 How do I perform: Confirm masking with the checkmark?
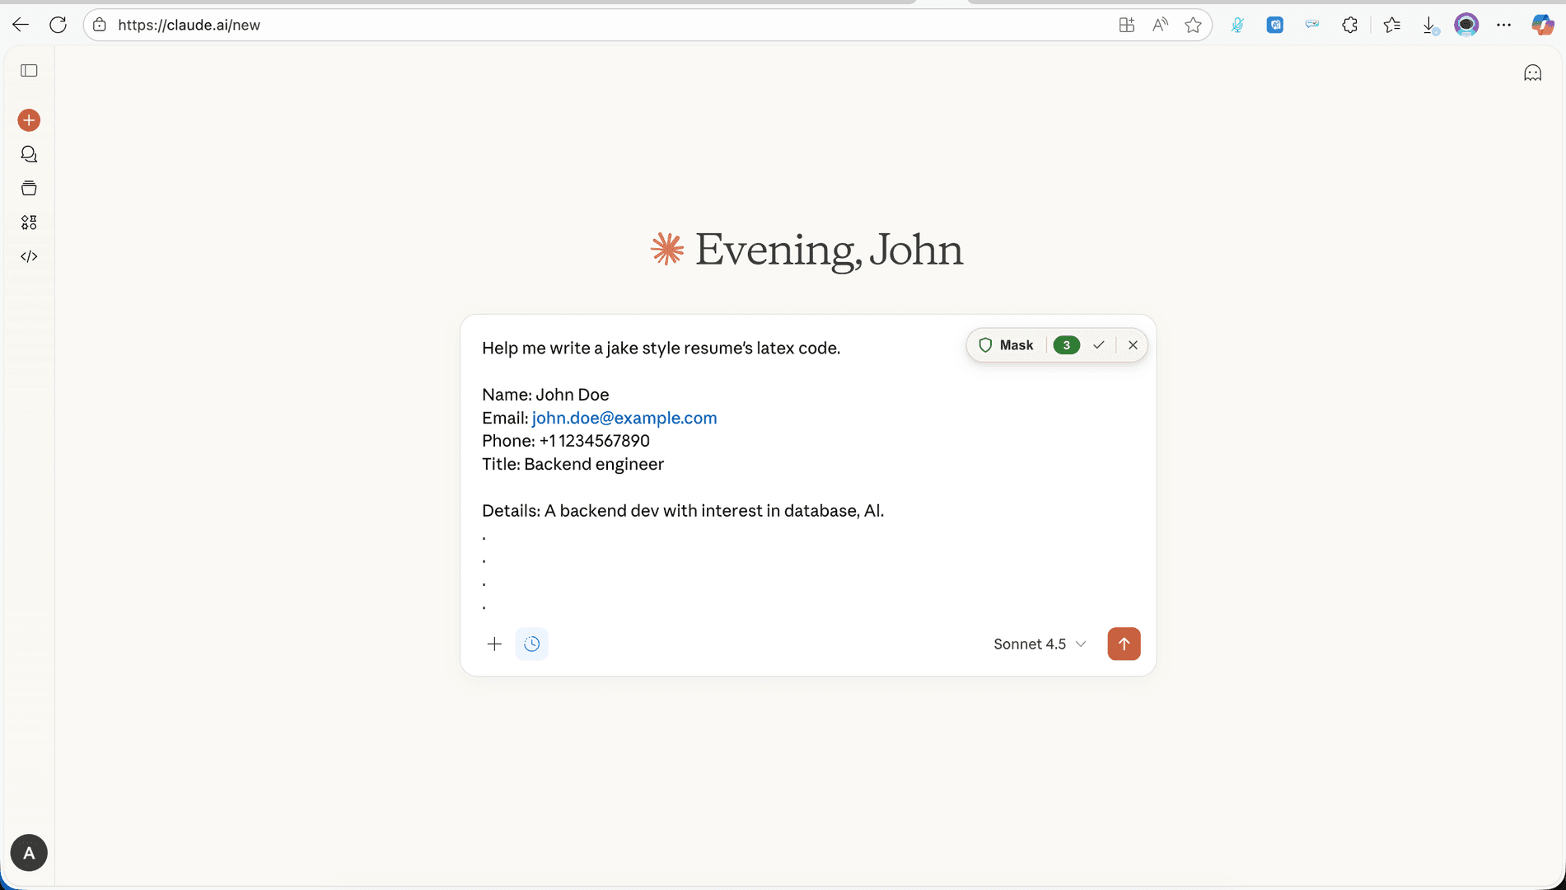point(1098,345)
